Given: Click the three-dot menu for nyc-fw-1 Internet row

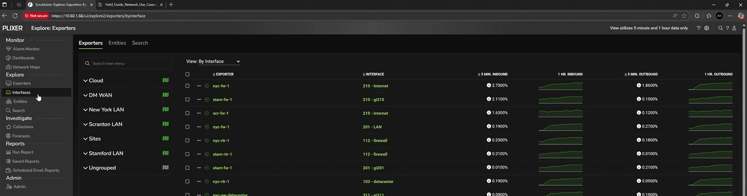Looking at the screenshot, I should point(199,86).
